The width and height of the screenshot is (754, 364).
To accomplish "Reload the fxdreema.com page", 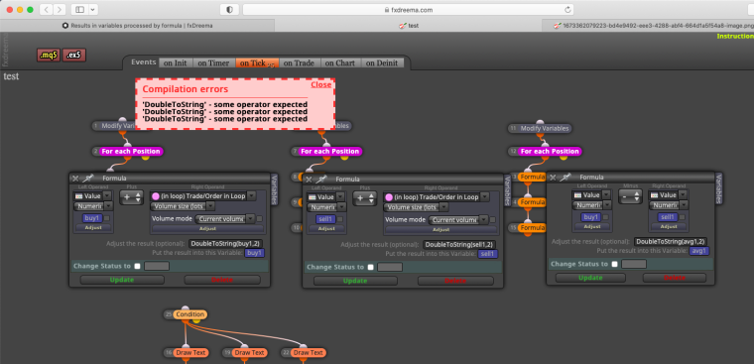I will [567, 10].
